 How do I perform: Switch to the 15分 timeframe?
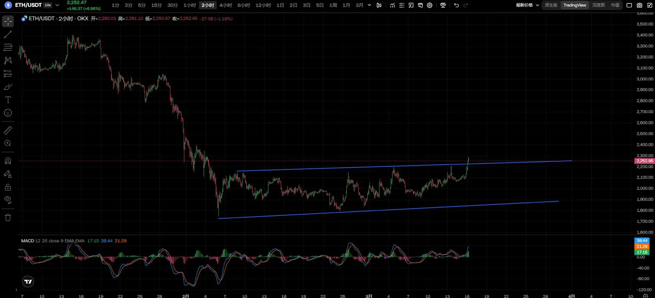156,5
